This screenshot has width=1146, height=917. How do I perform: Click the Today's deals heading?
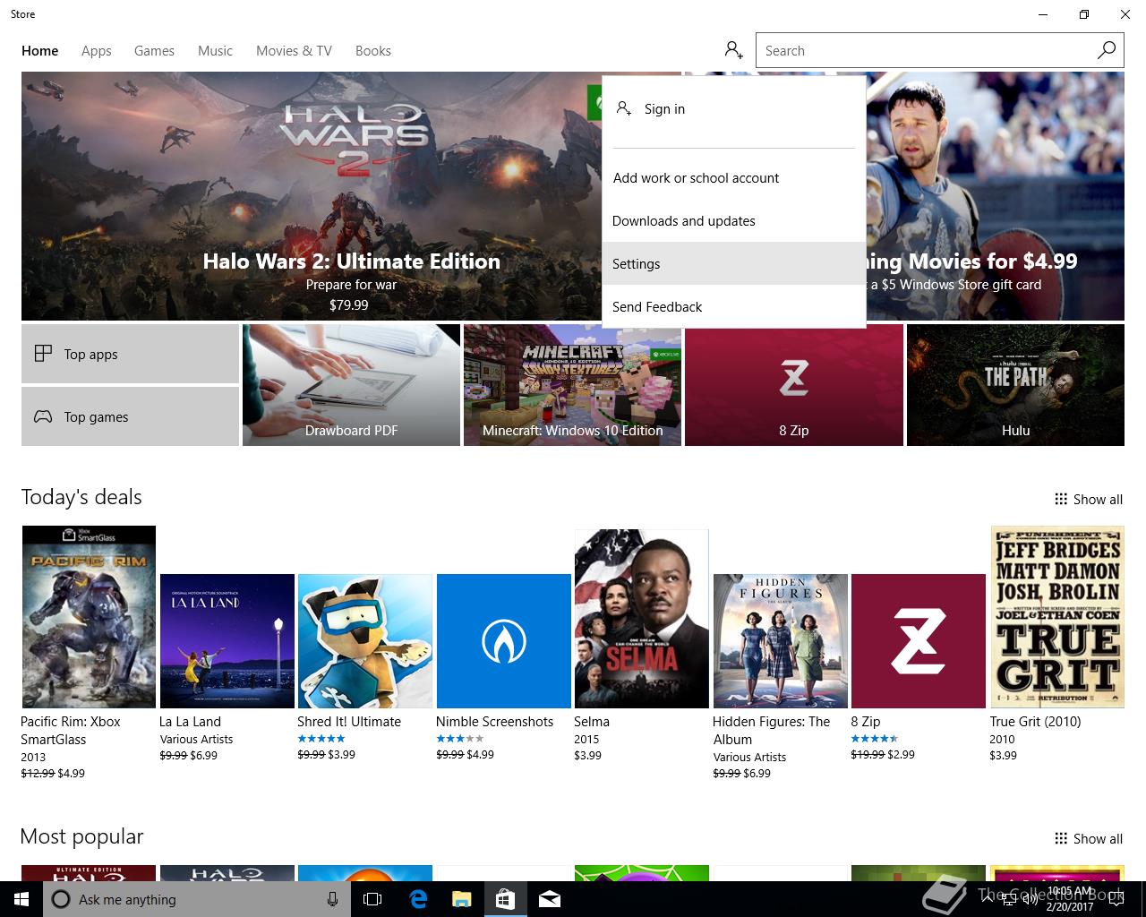(81, 497)
